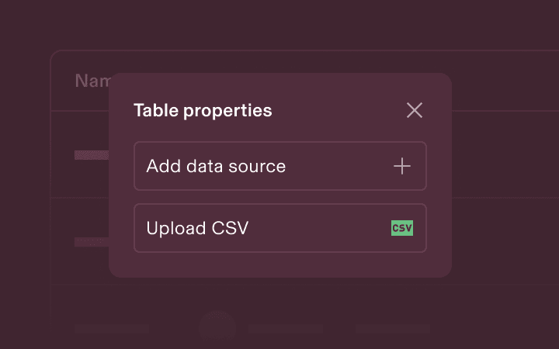Close the Table properties dialog
559x349 pixels.
coord(415,110)
